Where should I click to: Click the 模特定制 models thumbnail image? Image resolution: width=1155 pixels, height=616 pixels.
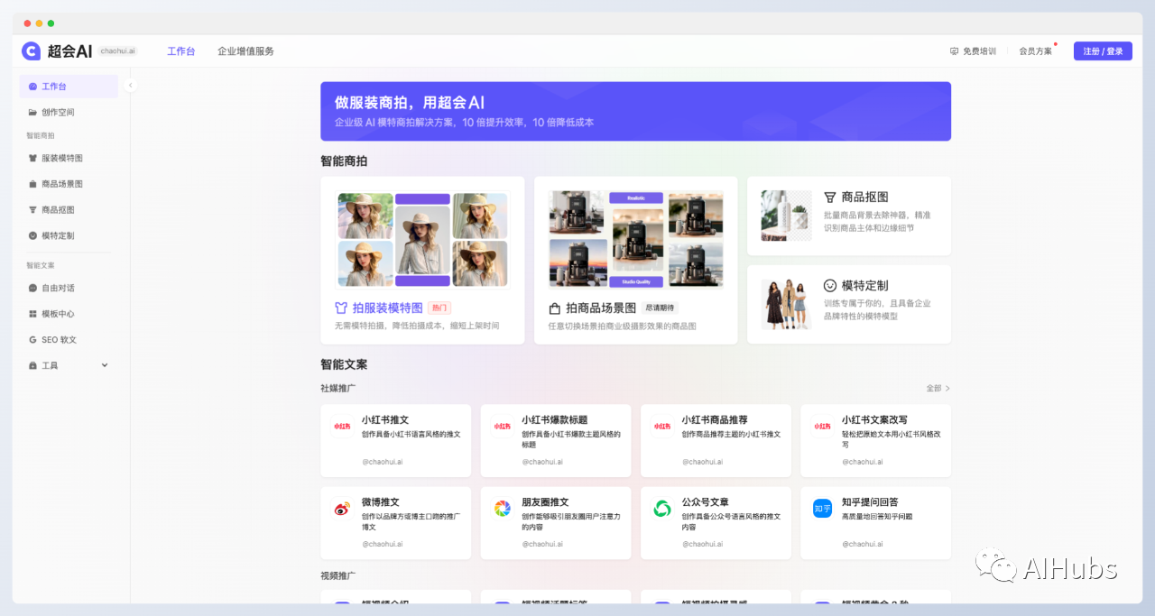point(786,304)
